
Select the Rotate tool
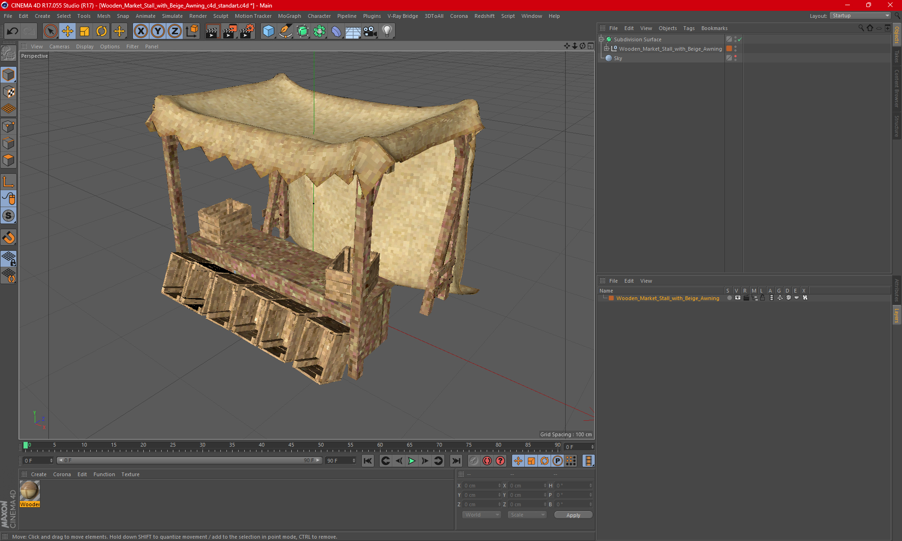[101, 31]
